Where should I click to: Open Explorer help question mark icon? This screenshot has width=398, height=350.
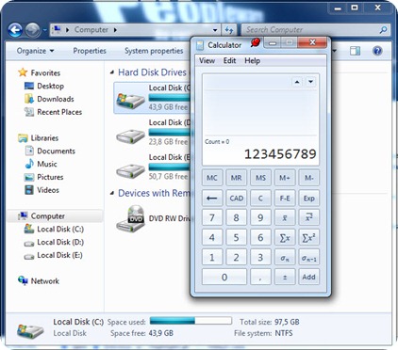coord(377,51)
